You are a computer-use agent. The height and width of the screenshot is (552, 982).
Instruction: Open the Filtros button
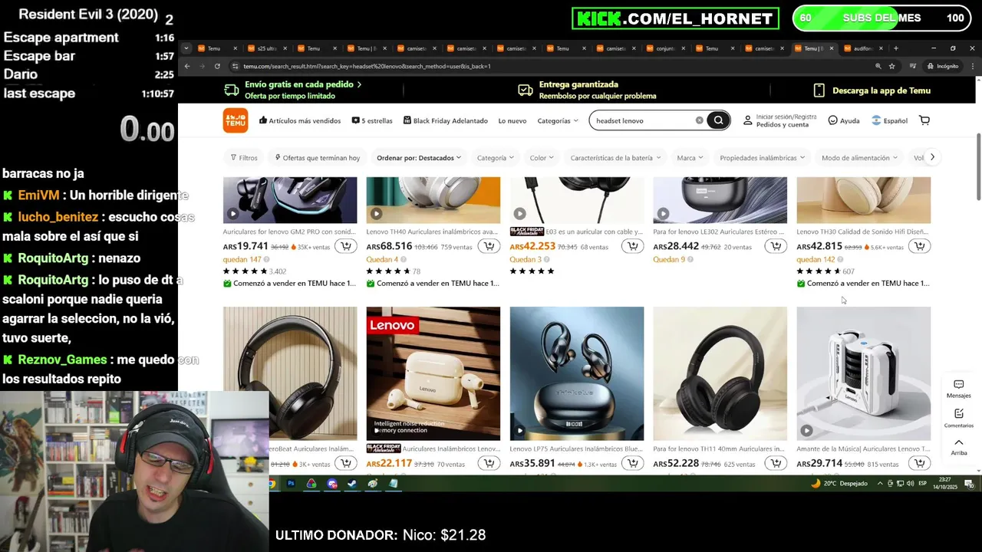click(x=244, y=158)
